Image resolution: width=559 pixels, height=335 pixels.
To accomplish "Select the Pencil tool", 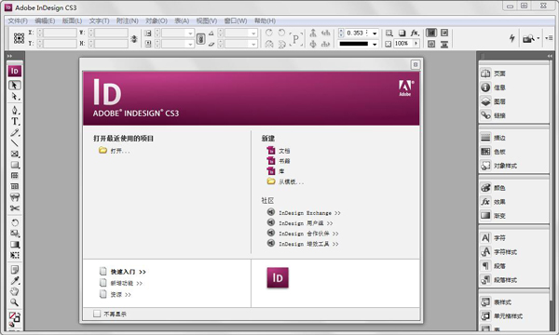I will tap(15, 132).
